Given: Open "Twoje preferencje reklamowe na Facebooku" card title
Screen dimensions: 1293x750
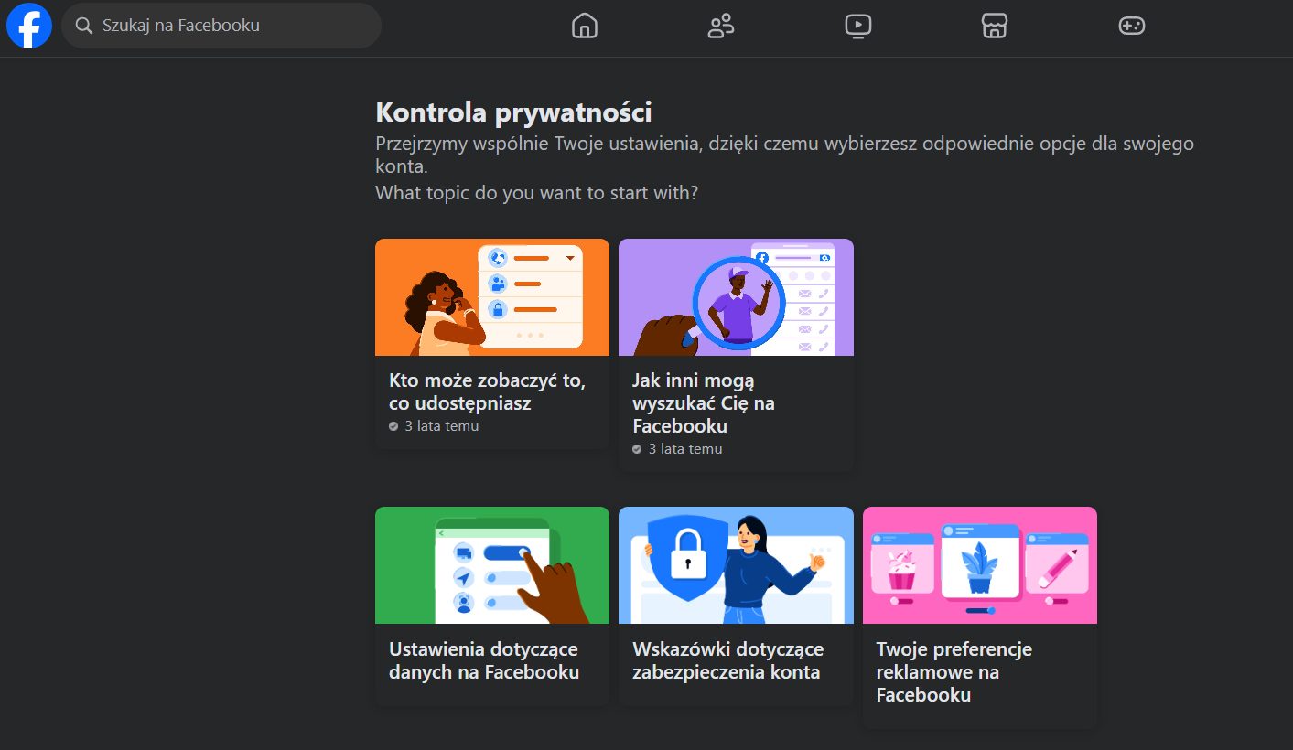Looking at the screenshot, I should click(x=954, y=672).
